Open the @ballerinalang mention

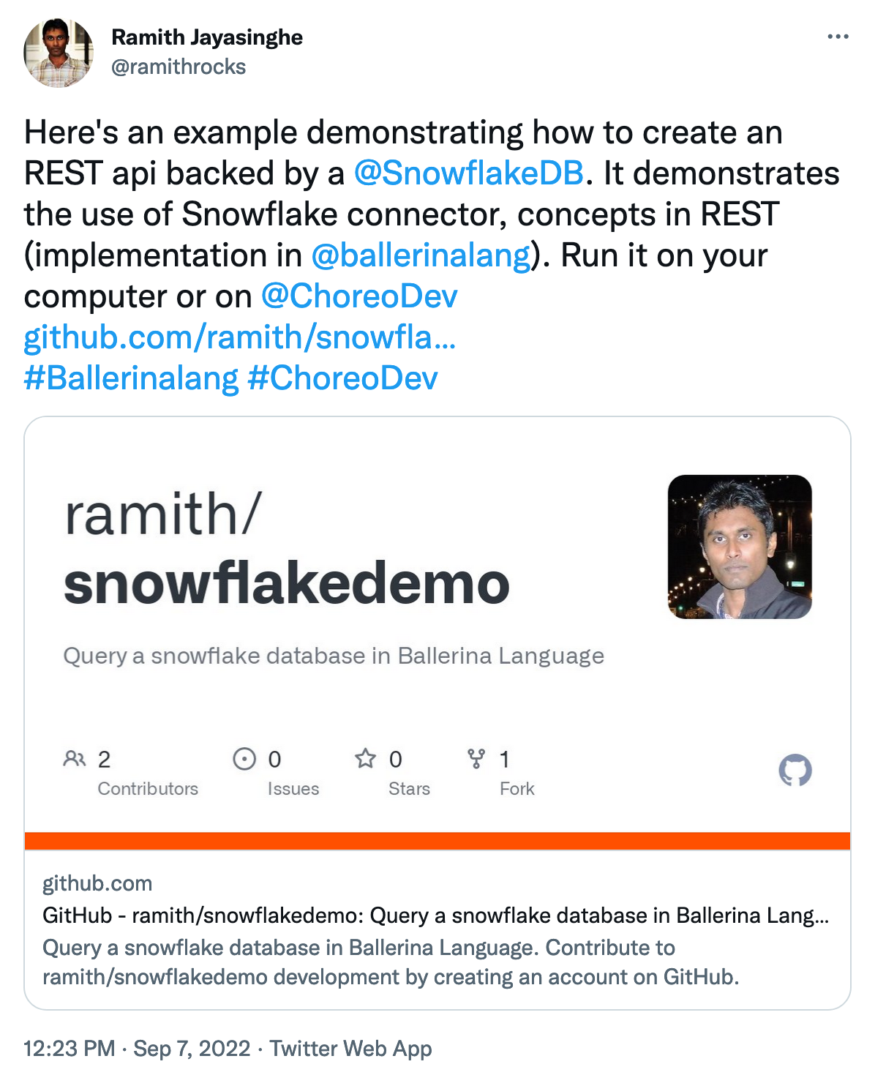click(x=421, y=255)
